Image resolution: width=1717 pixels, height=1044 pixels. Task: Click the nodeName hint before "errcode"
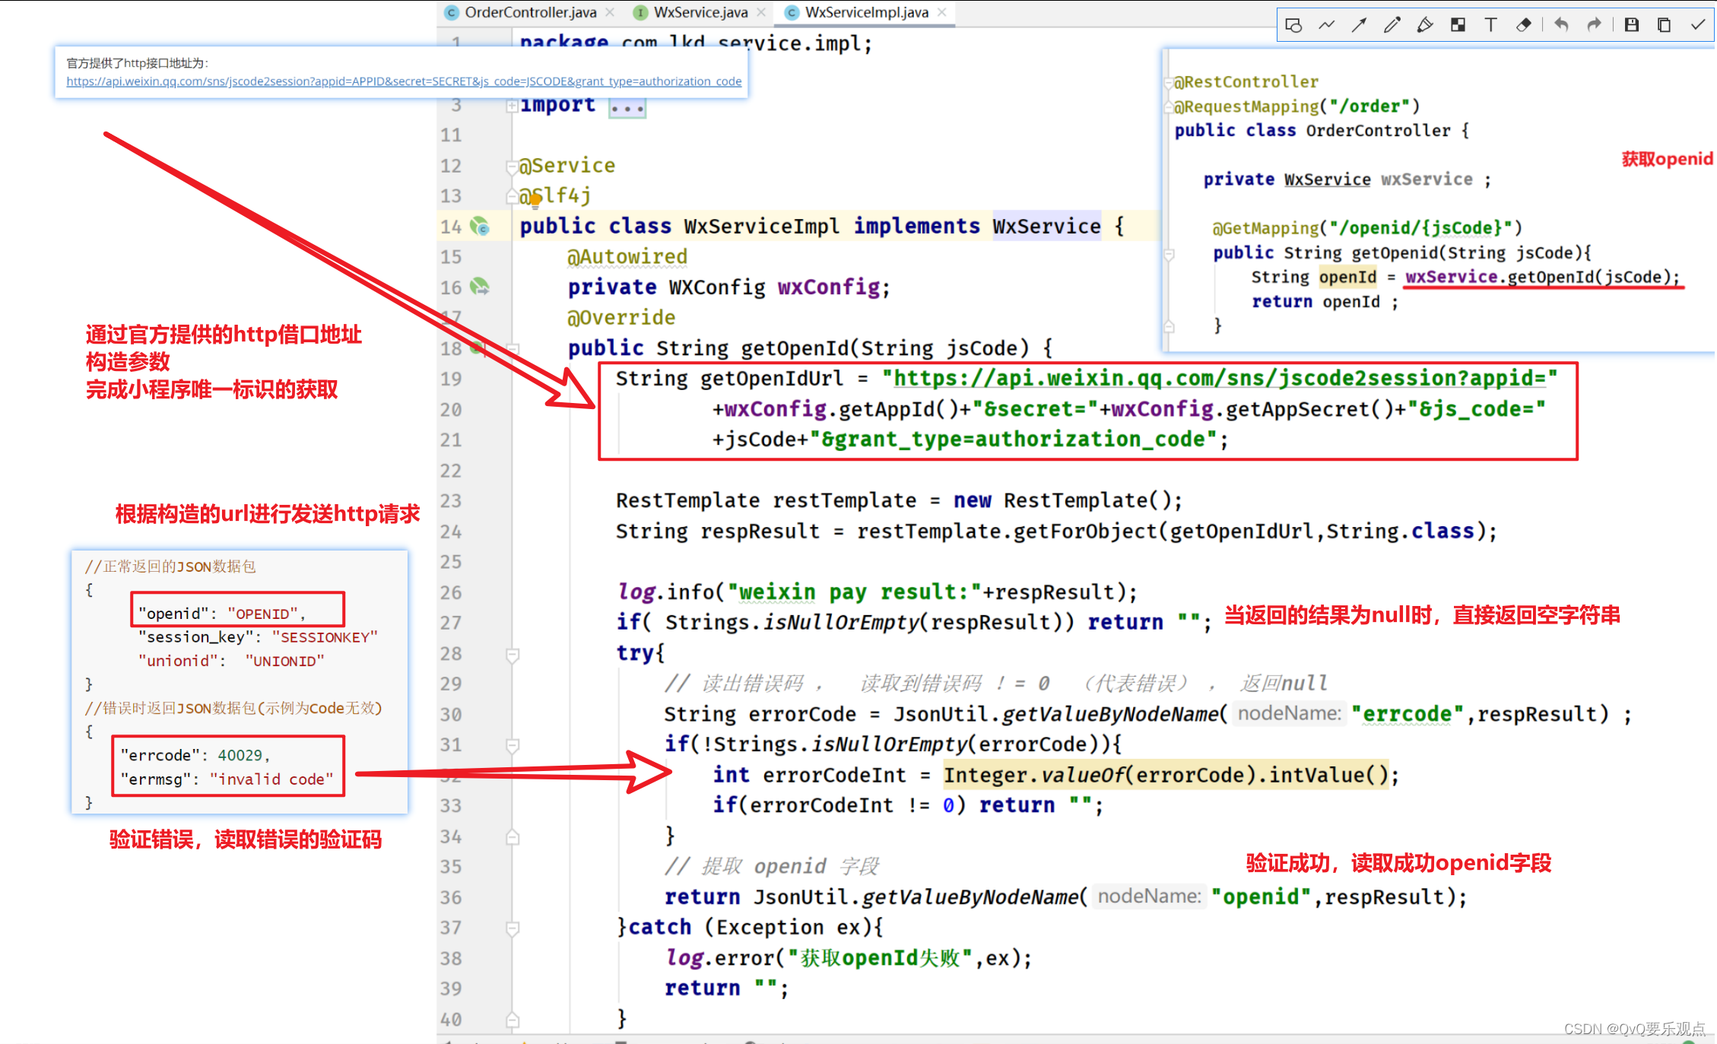[x=1289, y=713]
